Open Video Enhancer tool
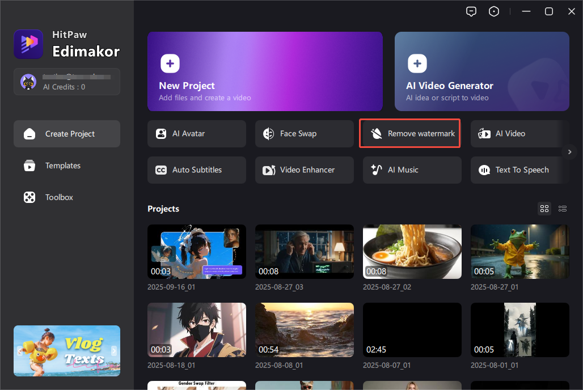 click(304, 170)
